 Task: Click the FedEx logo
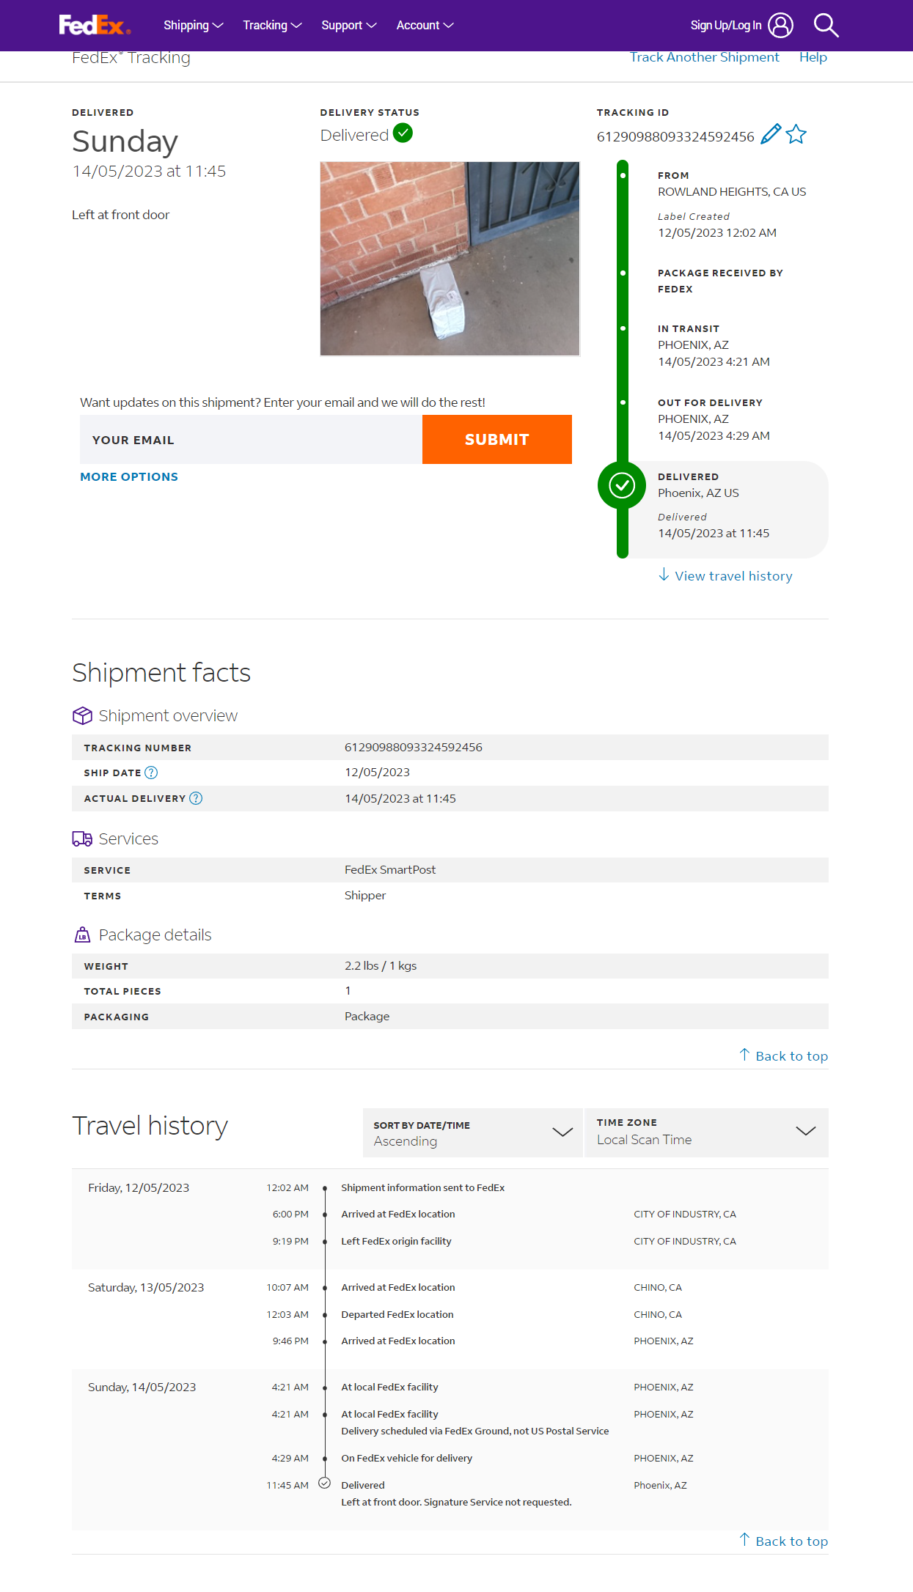(x=95, y=26)
